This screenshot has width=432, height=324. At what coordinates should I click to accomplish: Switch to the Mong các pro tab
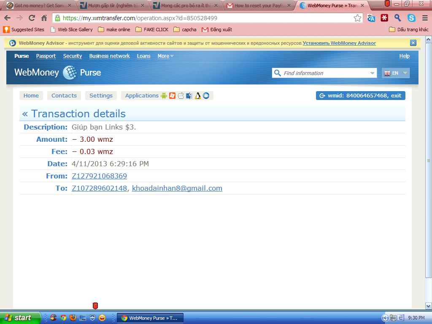coord(186,5)
